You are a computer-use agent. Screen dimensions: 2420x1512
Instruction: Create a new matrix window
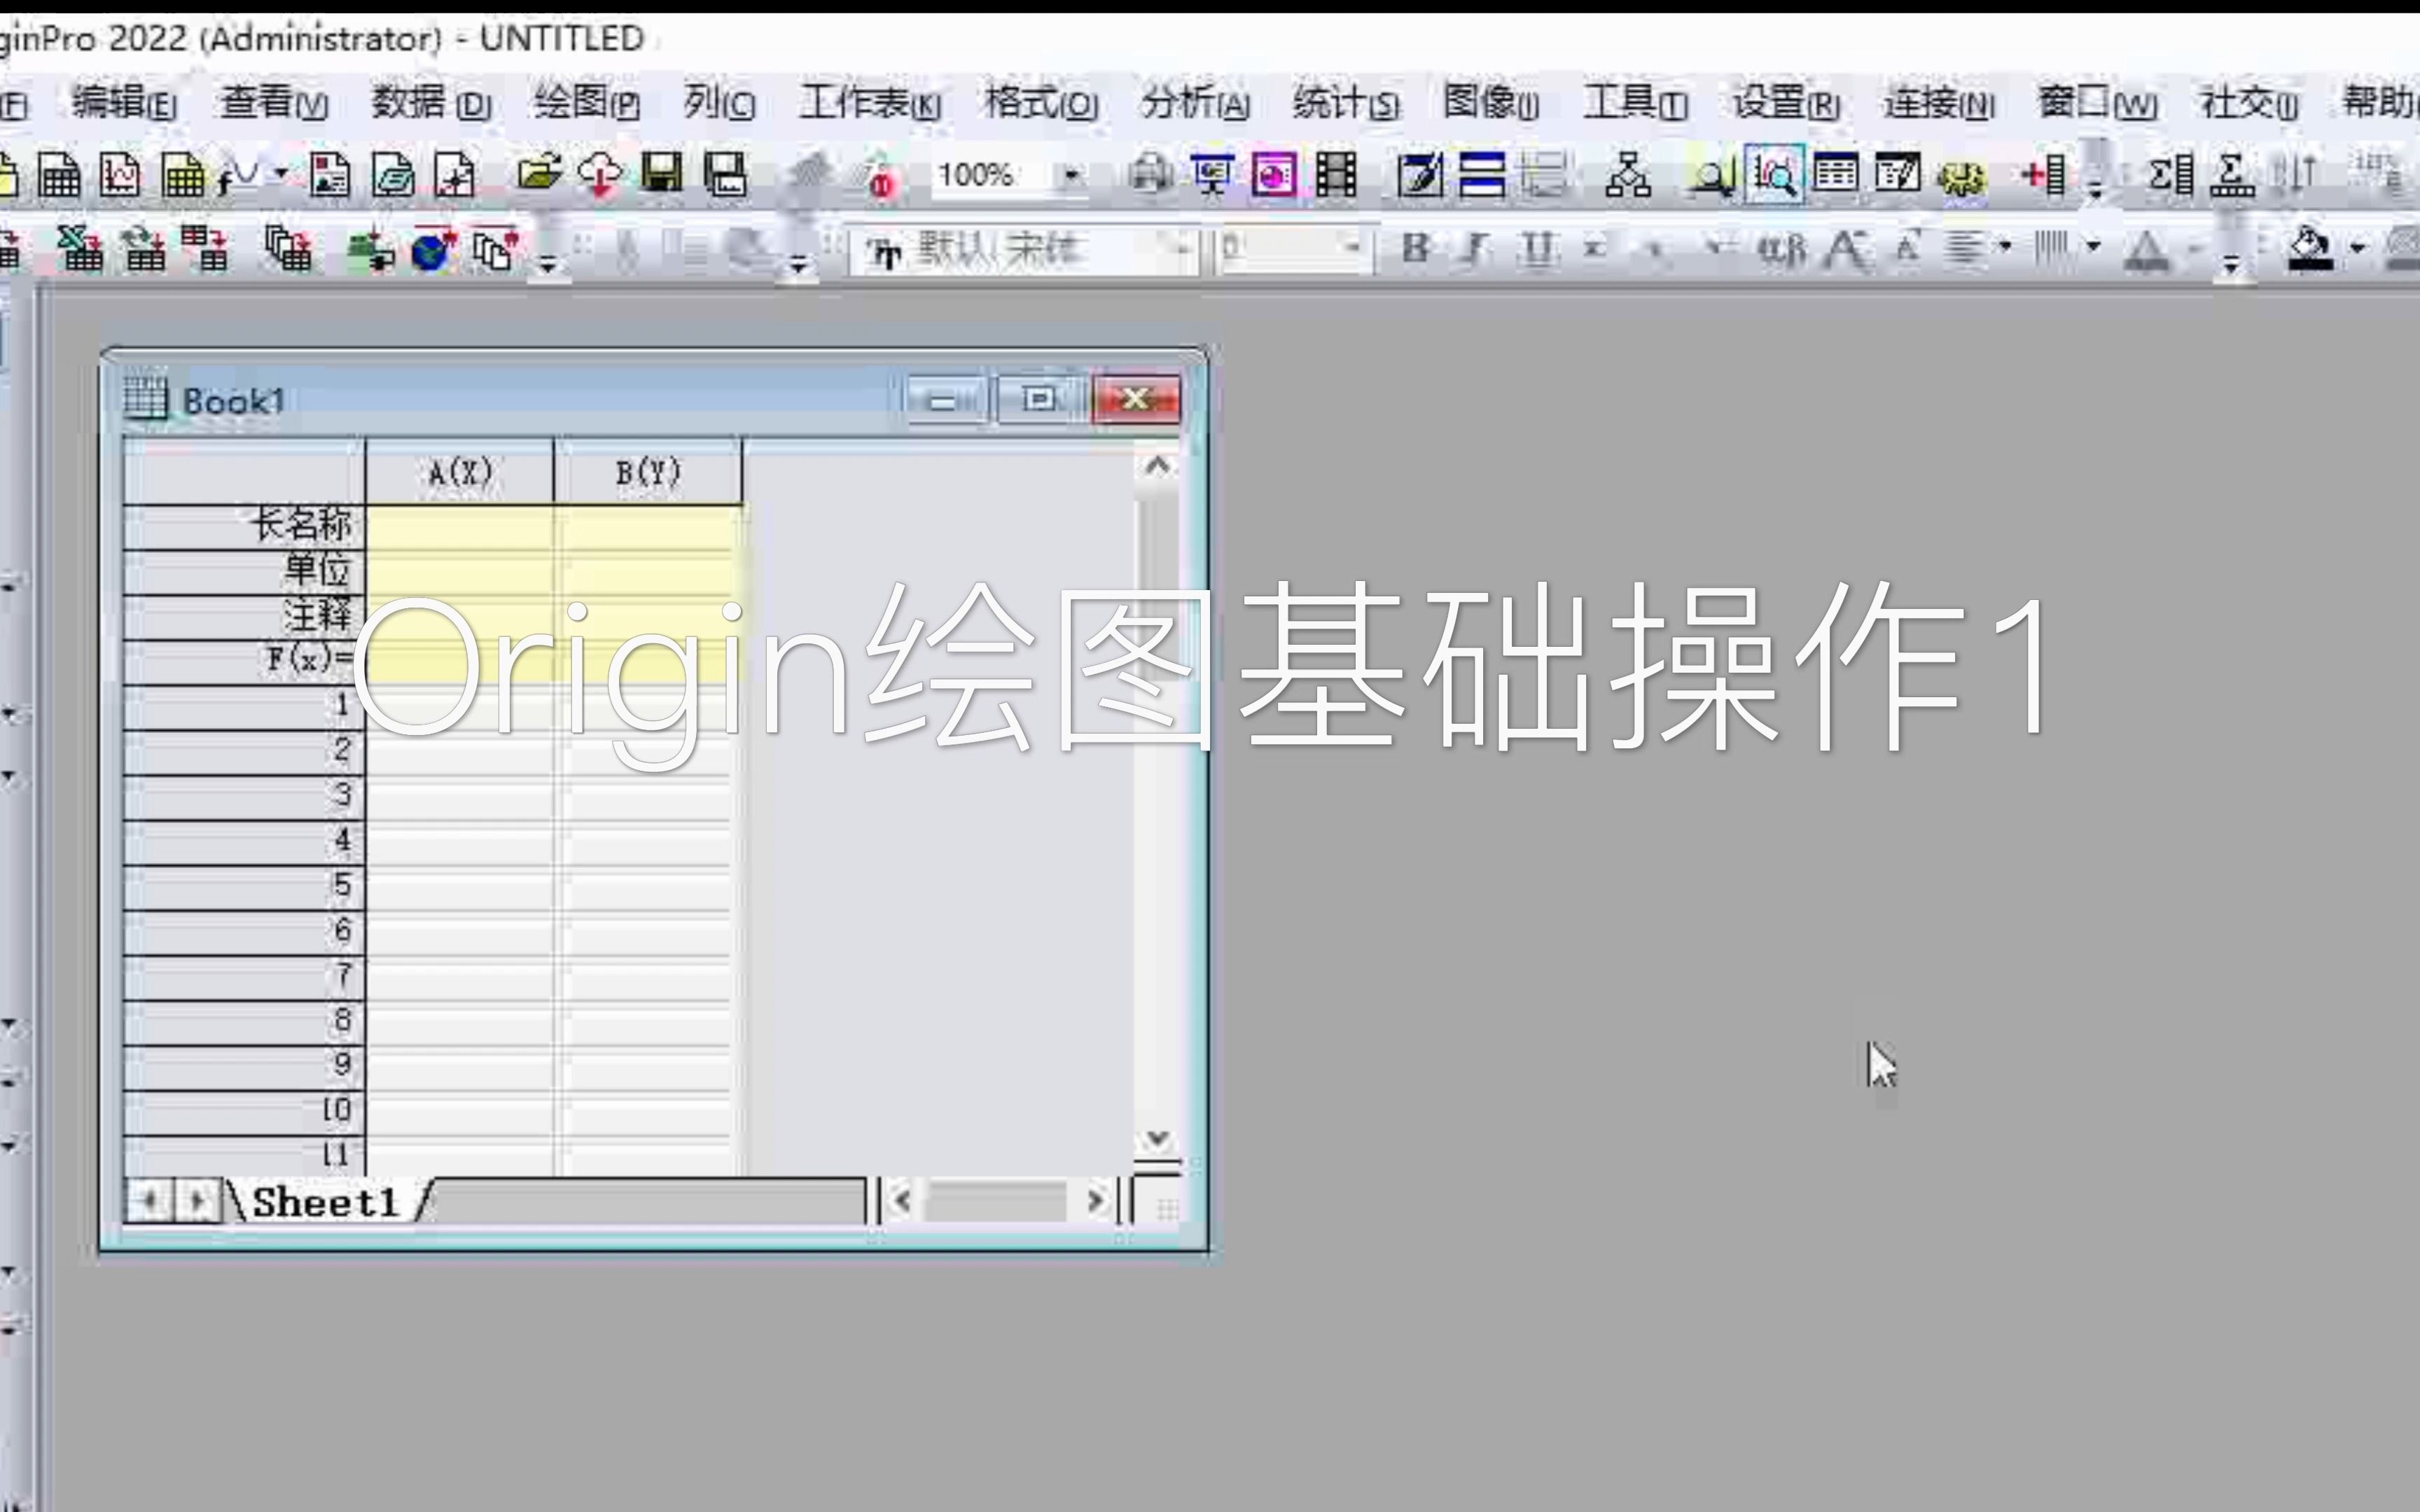pyautogui.click(x=183, y=176)
